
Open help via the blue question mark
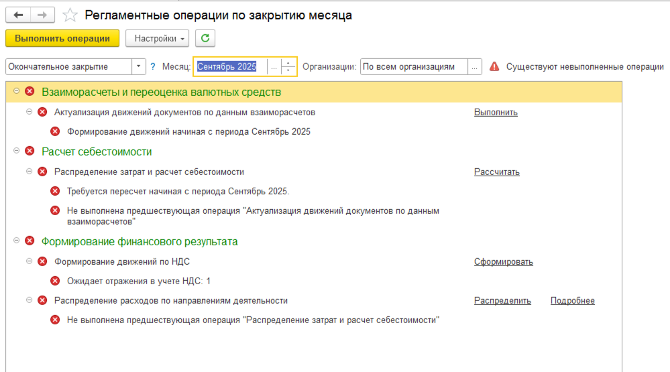coord(153,66)
